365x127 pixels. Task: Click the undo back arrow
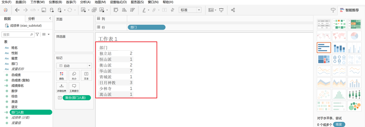(17, 10)
